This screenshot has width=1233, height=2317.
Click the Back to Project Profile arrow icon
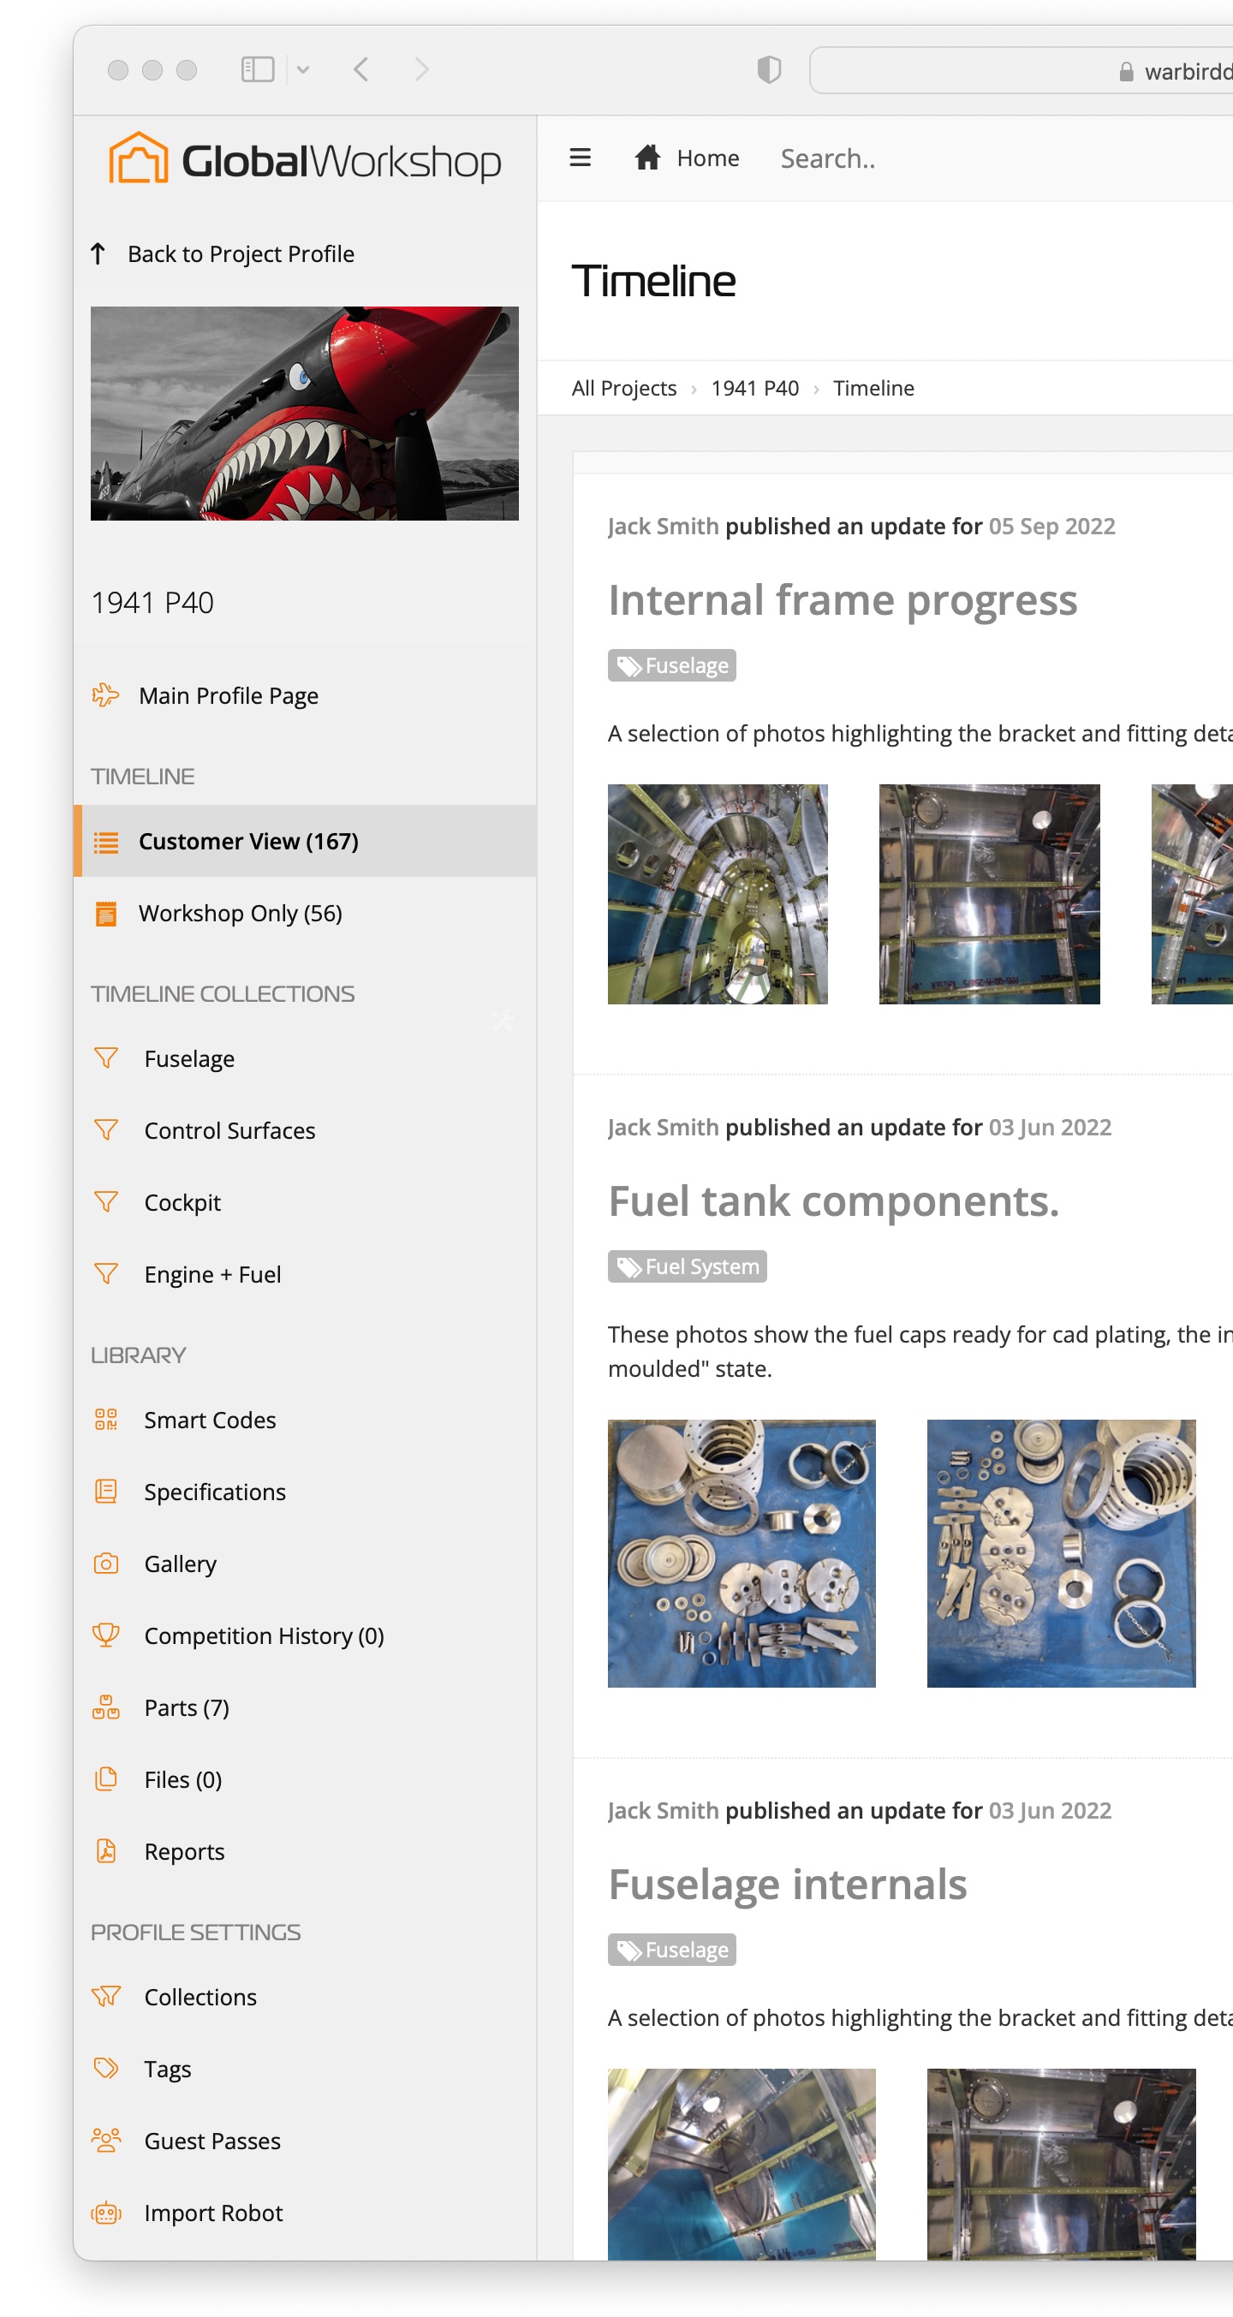click(98, 253)
